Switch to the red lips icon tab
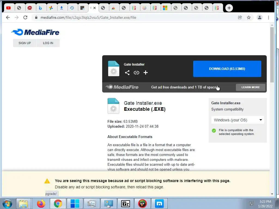Image resolution: width=279 pixels, height=209 pixels. pos(29,8)
